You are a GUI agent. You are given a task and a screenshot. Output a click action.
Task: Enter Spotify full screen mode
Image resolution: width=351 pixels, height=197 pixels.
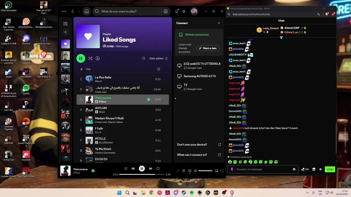click(x=222, y=171)
